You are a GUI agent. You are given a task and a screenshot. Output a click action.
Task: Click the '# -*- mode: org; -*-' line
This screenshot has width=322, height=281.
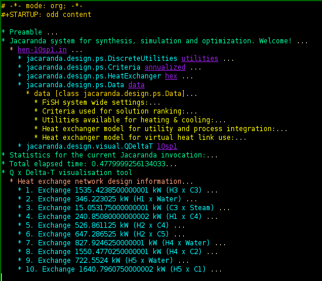42,6
